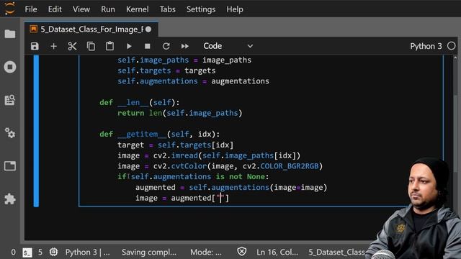This screenshot has width=461, height=259.
Task: Click the unsaved-changes dot on the notebook tab
Action: pyautogui.click(x=148, y=29)
